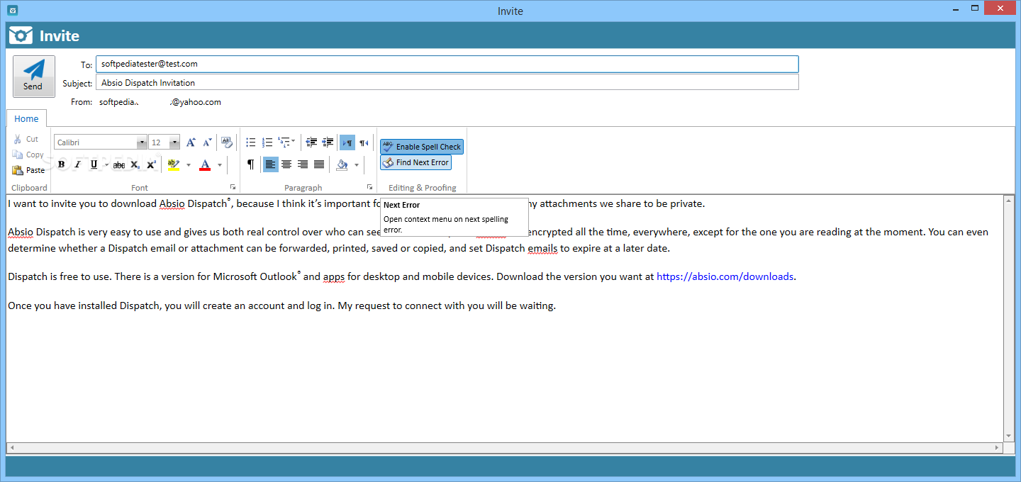This screenshot has width=1021, height=482.
Task: Open the Font group dialog launcher
Action: tap(233, 187)
